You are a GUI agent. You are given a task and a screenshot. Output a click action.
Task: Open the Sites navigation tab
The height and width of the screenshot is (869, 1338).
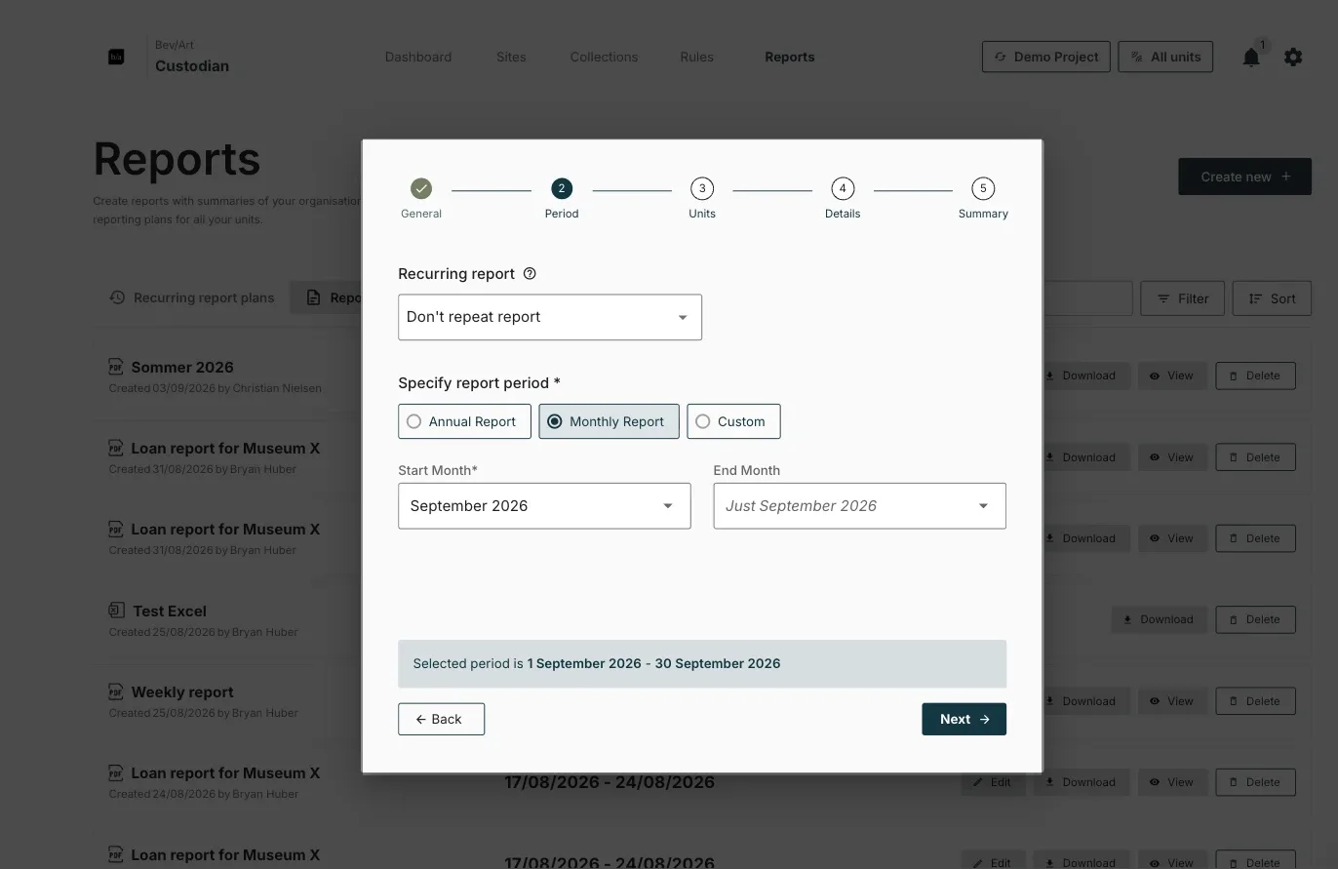pyautogui.click(x=511, y=57)
